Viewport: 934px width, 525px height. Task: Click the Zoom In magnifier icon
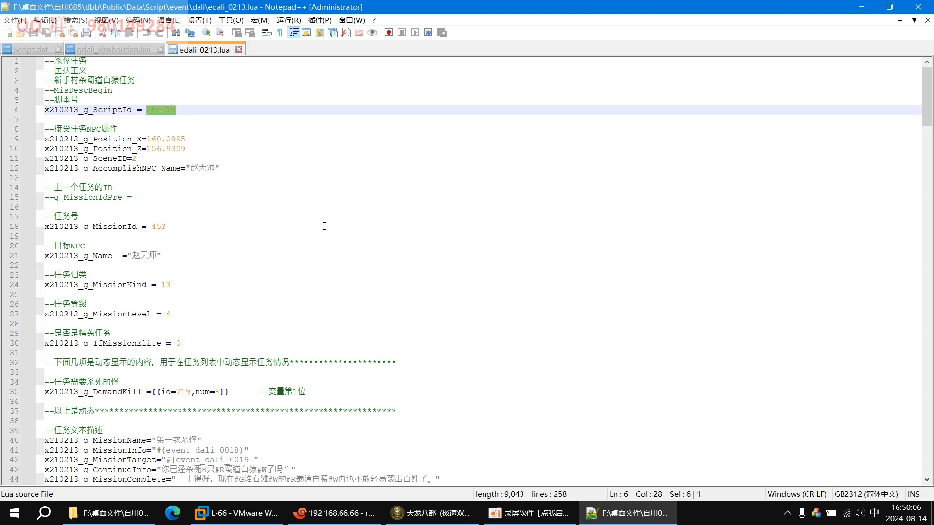point(207,33)
